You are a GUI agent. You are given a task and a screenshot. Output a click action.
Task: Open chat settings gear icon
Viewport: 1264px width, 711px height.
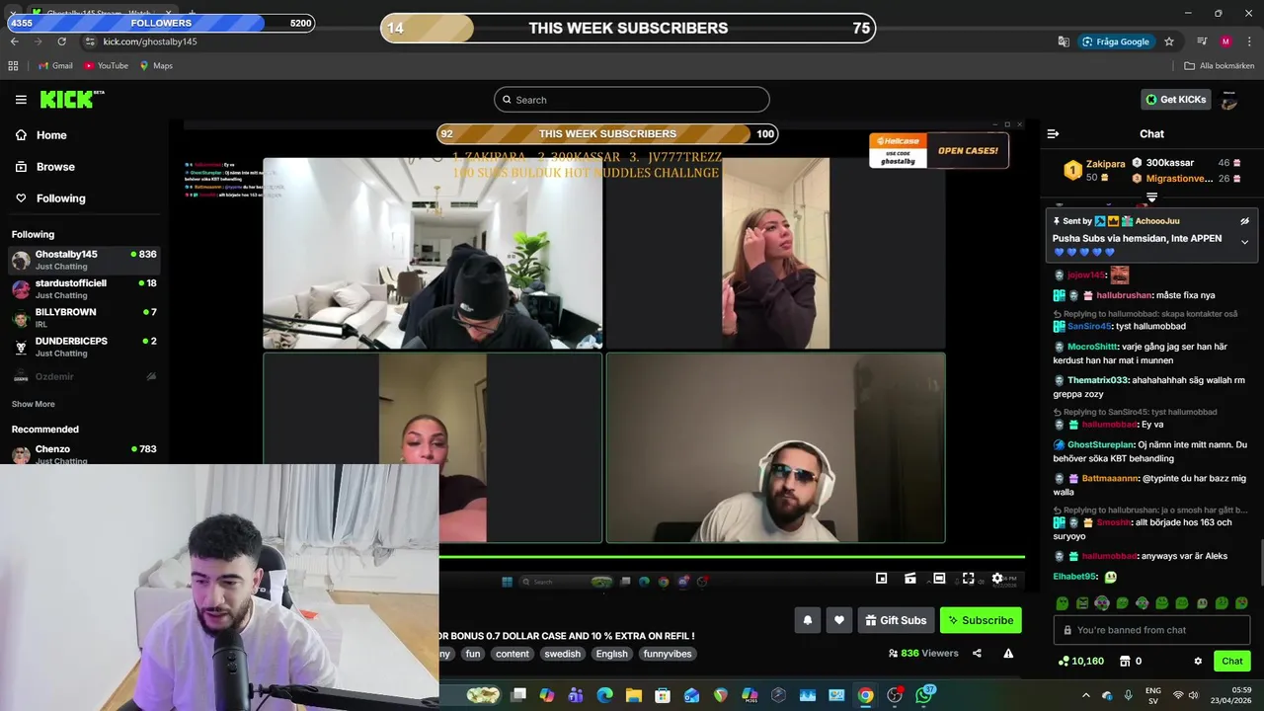[1198, 661]
